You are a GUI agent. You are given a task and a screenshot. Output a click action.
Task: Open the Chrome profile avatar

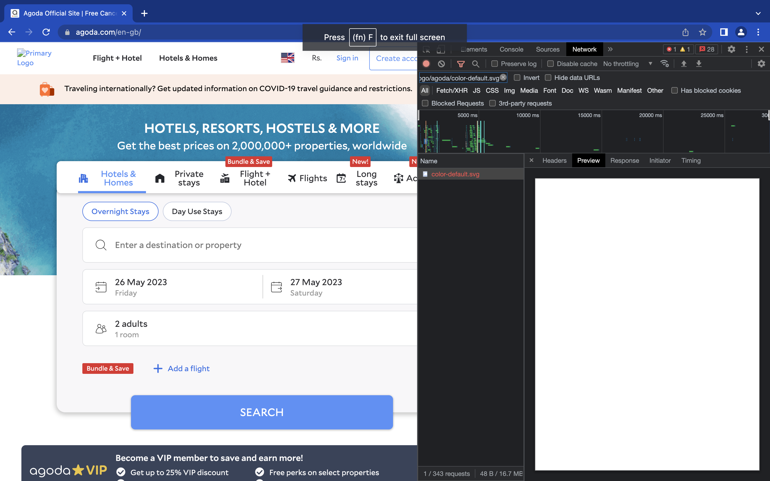coord(741,32)
